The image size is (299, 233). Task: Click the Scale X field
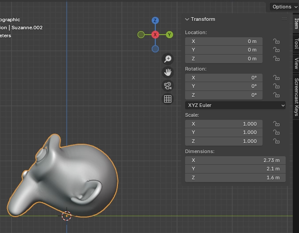coord(224,124)
